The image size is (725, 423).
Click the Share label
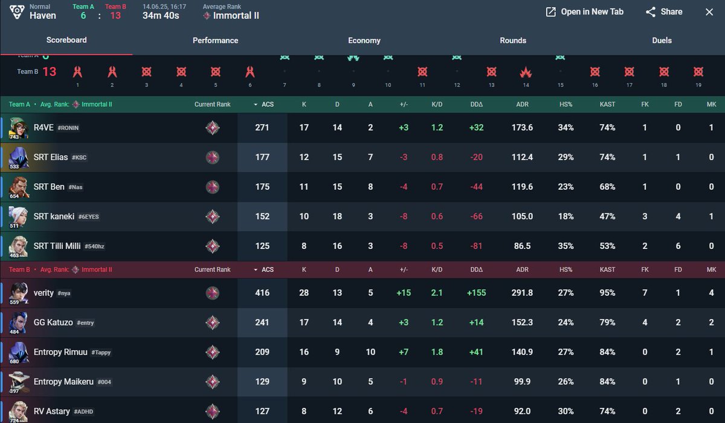click(x=671, y=12)
